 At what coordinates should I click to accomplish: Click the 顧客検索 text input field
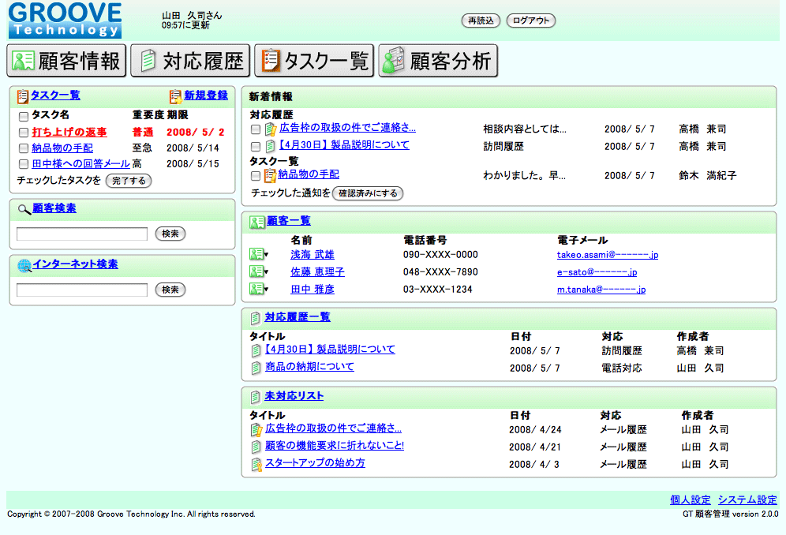(82, 234)
